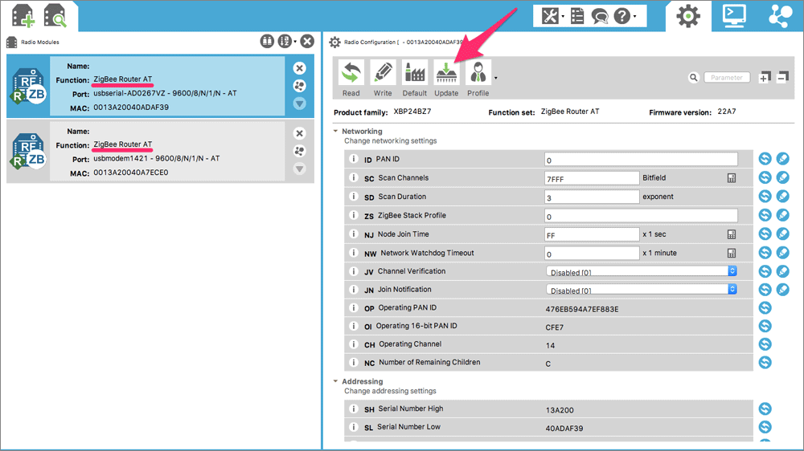Image resolution: width=804 pixels, height=451 pixels.
Task: Remove all modules via header X icon
Action: (307, 42)
